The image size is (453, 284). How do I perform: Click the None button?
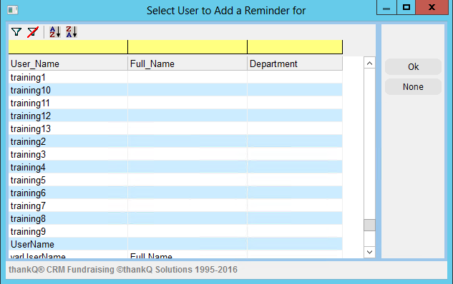click(x=413, y=86)
